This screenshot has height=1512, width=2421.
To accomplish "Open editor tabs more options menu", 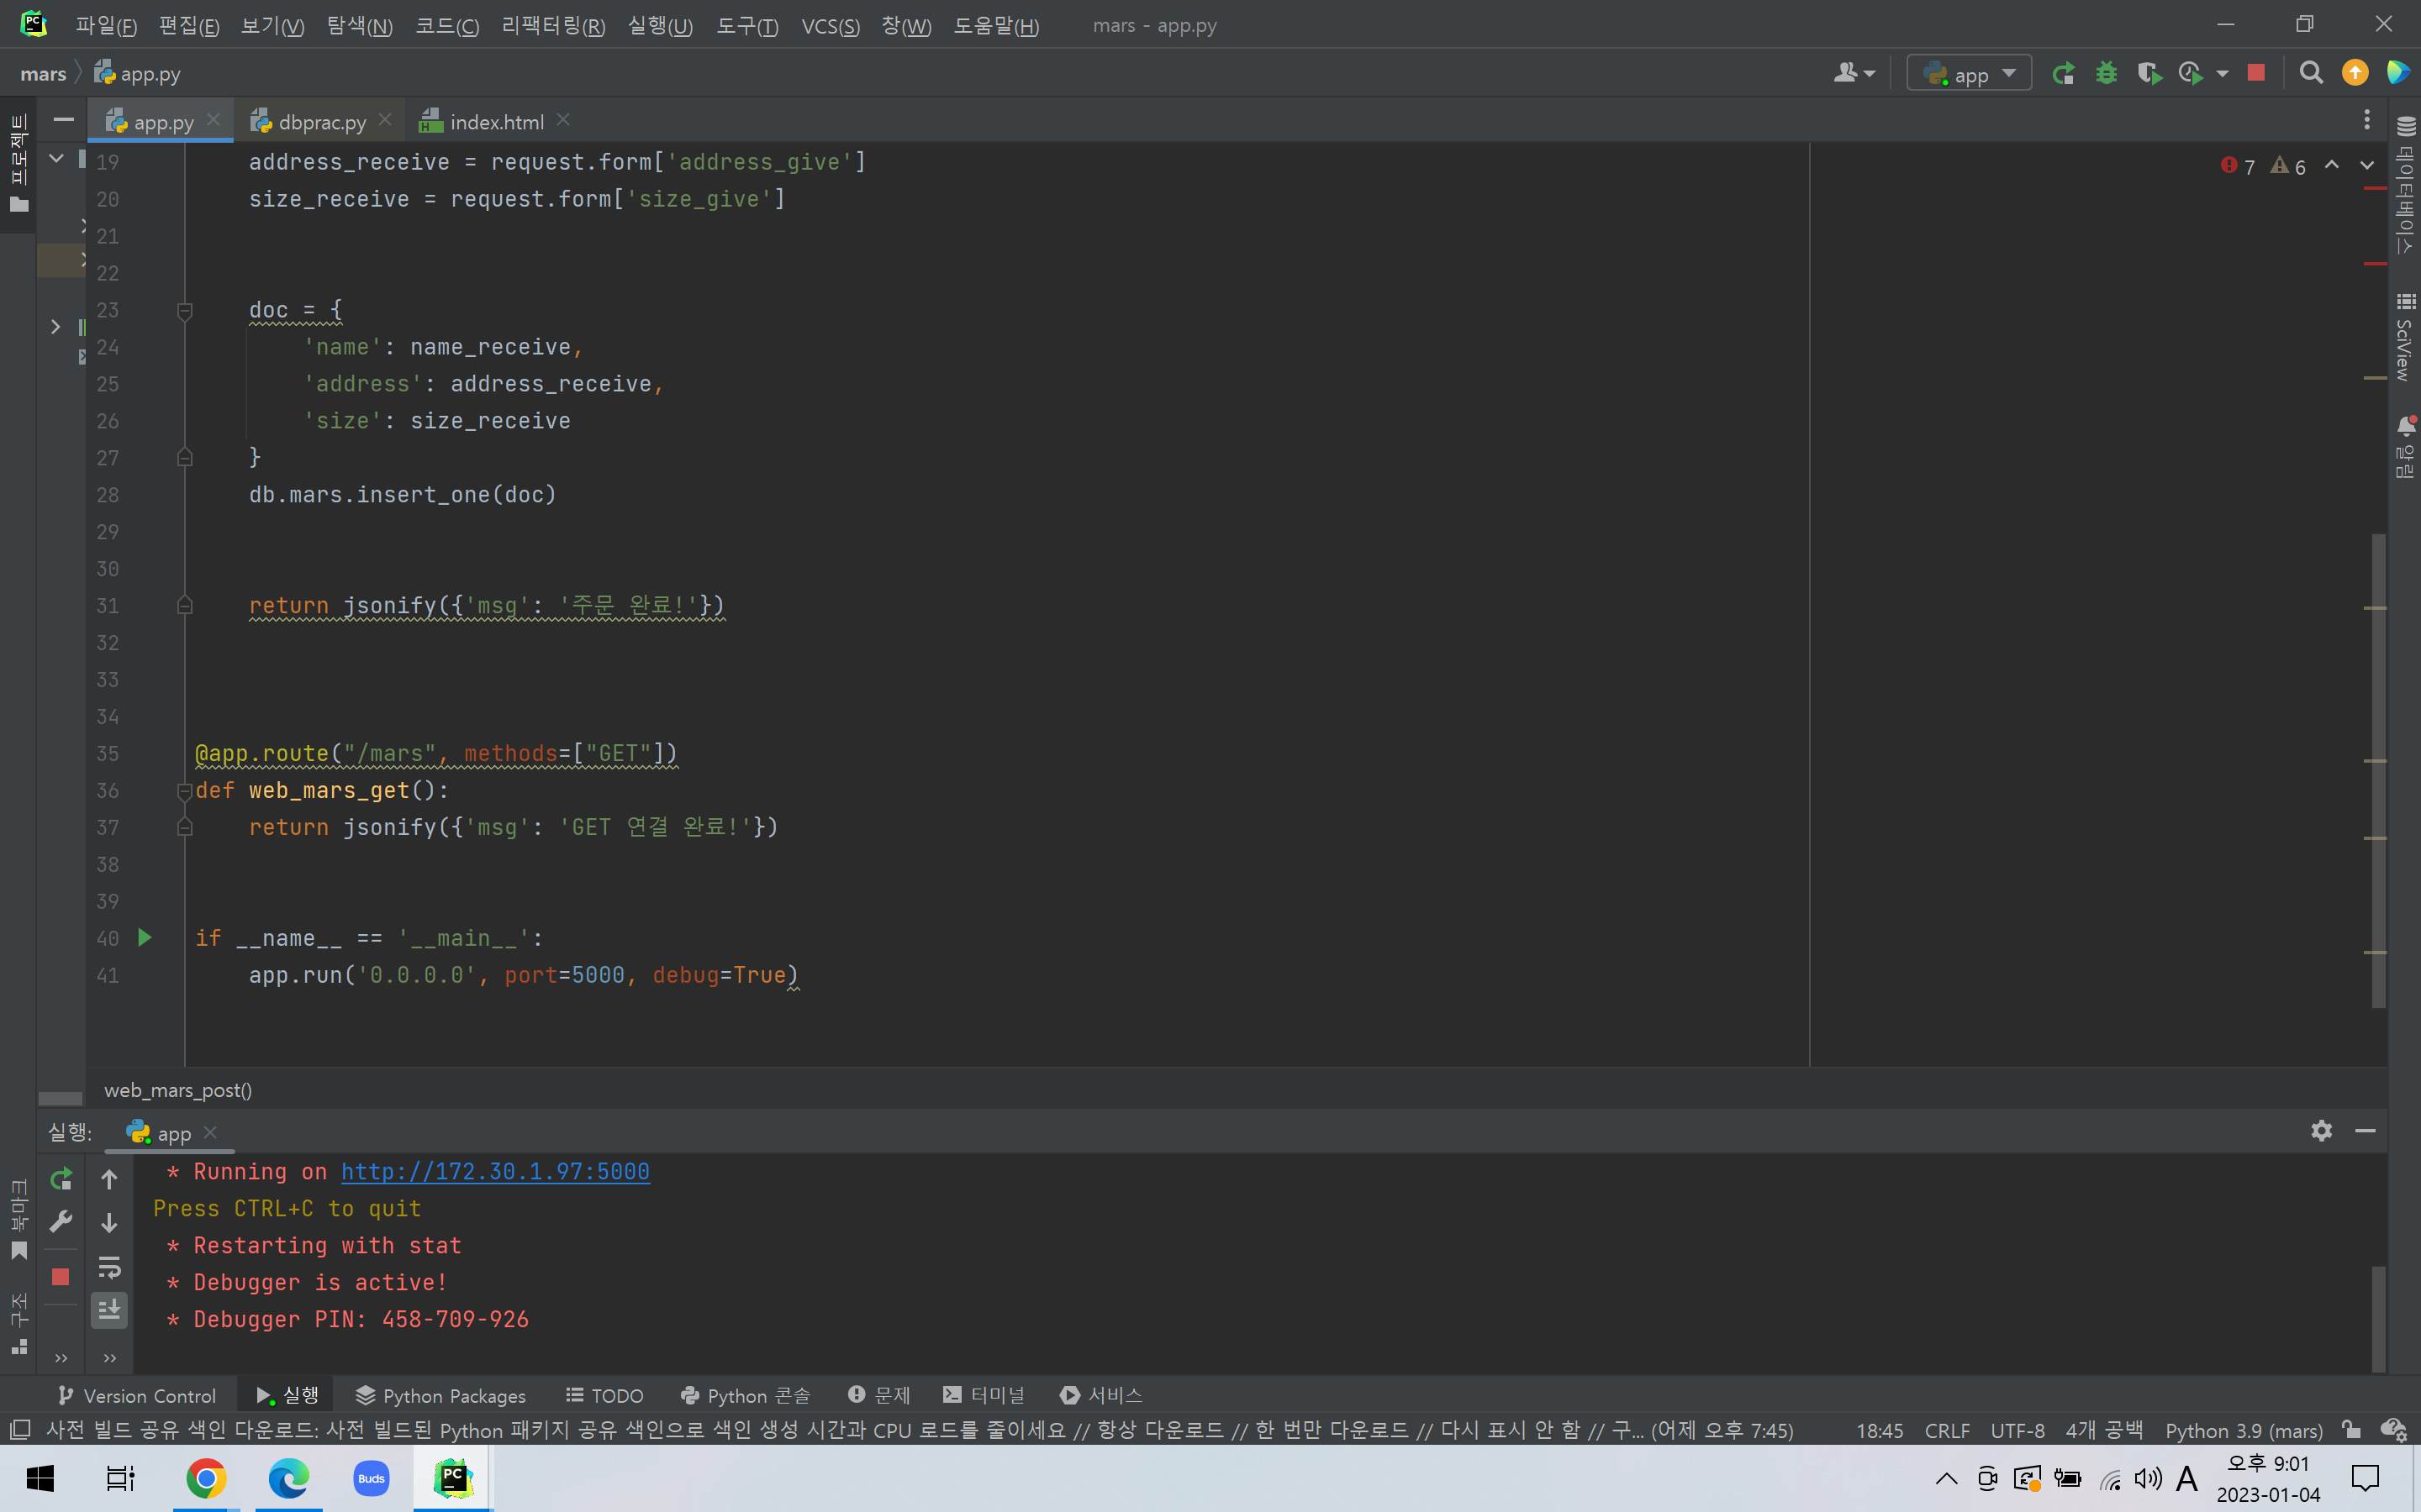I will [2366, 121].
